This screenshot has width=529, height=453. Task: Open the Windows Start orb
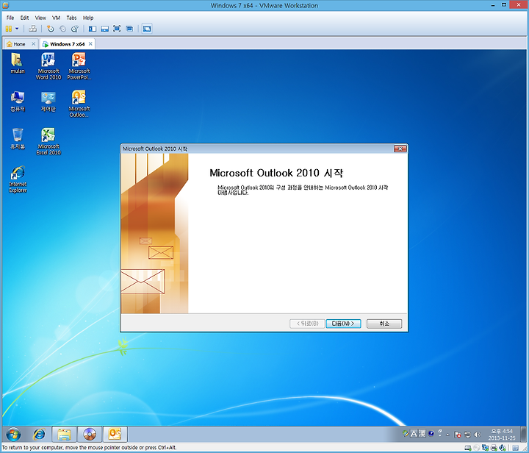pyautogui.click(x=13, y=434)
